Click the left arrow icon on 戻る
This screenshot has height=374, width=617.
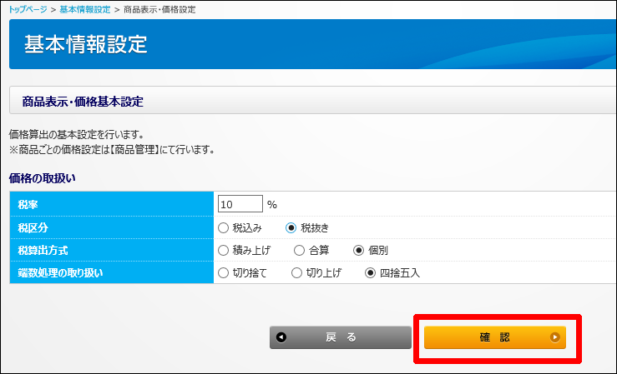(281, 337)
